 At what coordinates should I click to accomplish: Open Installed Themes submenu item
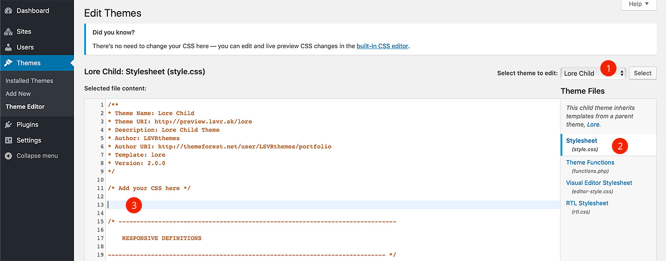click(29, 81)
